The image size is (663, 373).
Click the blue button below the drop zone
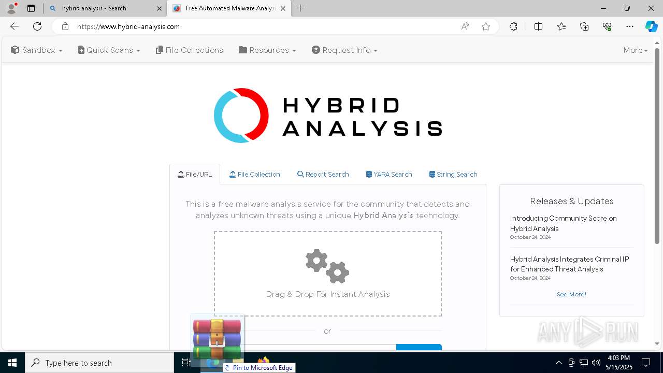coord(419,347)
